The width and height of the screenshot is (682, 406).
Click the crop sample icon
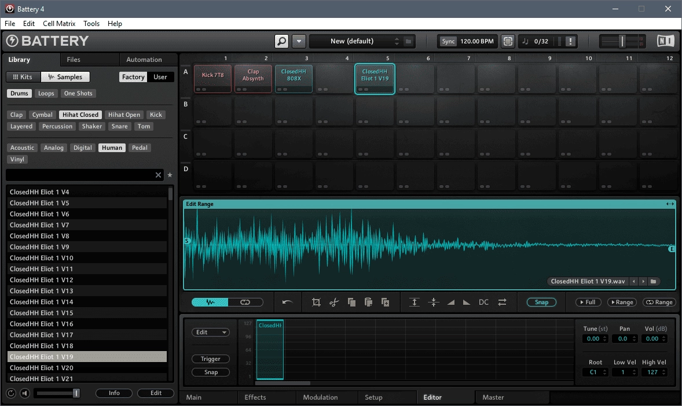(x=316, y=302)
